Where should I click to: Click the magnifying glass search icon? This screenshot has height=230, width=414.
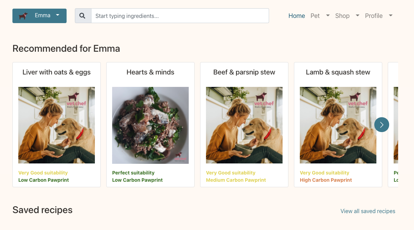pos(83,16)
